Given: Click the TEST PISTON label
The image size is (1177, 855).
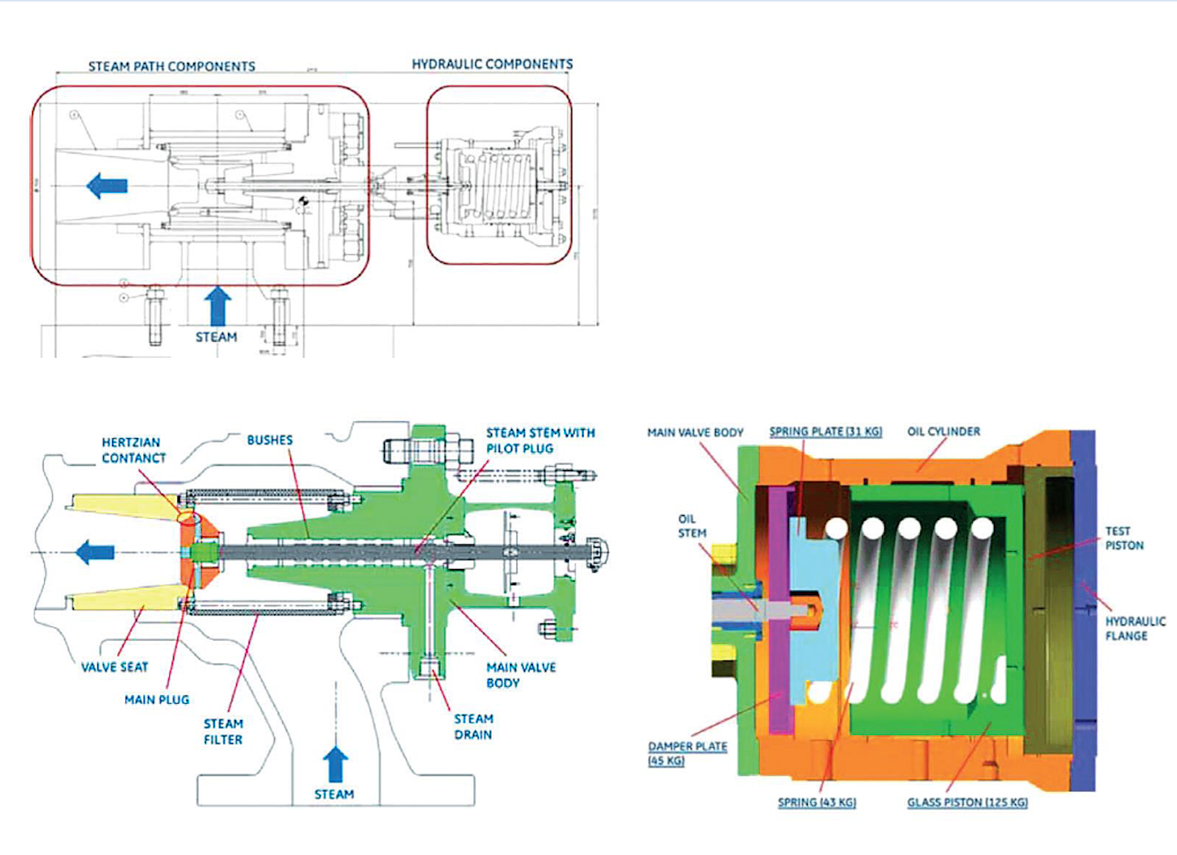Looking at the screenshot, I should point(1125,538).
